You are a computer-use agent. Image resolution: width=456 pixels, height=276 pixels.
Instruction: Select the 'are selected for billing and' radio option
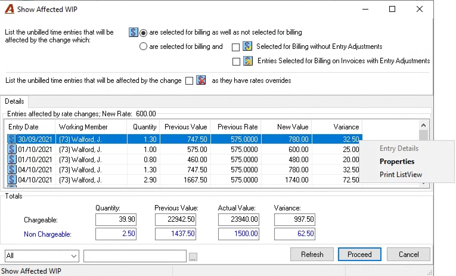[x=143, y=46]
